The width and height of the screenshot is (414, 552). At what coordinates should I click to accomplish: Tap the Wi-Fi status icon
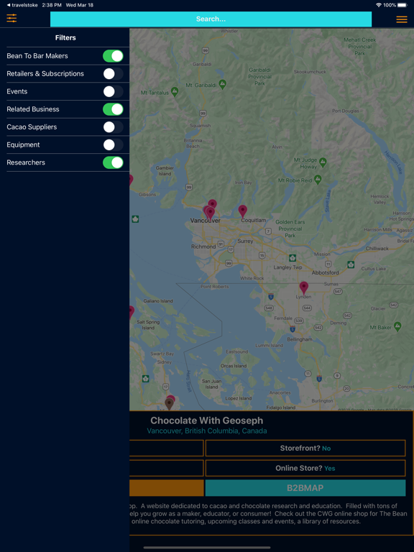click(379, 5)
